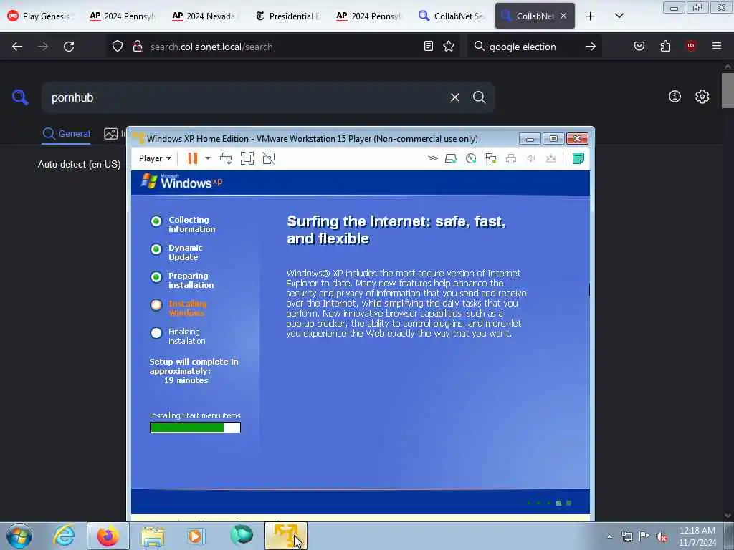This screenshot has width=734, height=550.
Task: Click the printer device icon in VMware
Action: [510, 158]
